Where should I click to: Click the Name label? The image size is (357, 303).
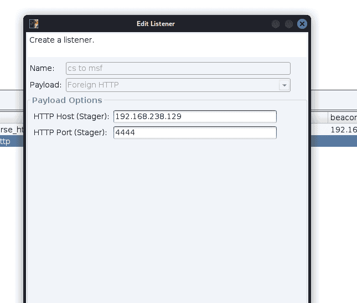(42, 68)
